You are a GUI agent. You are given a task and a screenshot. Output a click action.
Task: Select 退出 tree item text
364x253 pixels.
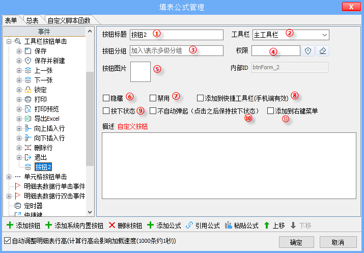pyautogui.click(x=41, y=157)
